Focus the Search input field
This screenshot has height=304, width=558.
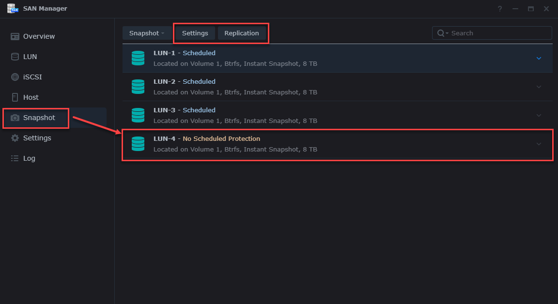[499, 33]
